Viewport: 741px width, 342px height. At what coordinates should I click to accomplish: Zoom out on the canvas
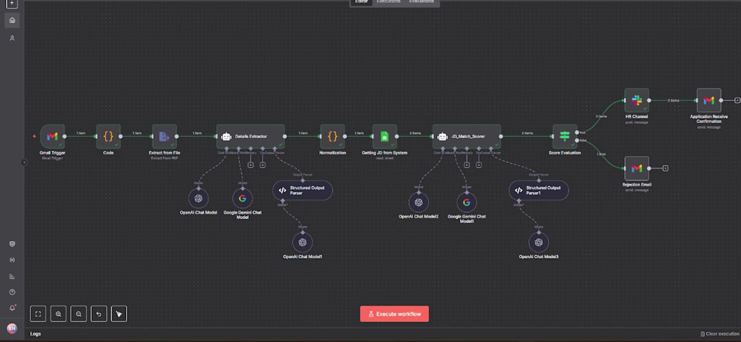(78, 314)
